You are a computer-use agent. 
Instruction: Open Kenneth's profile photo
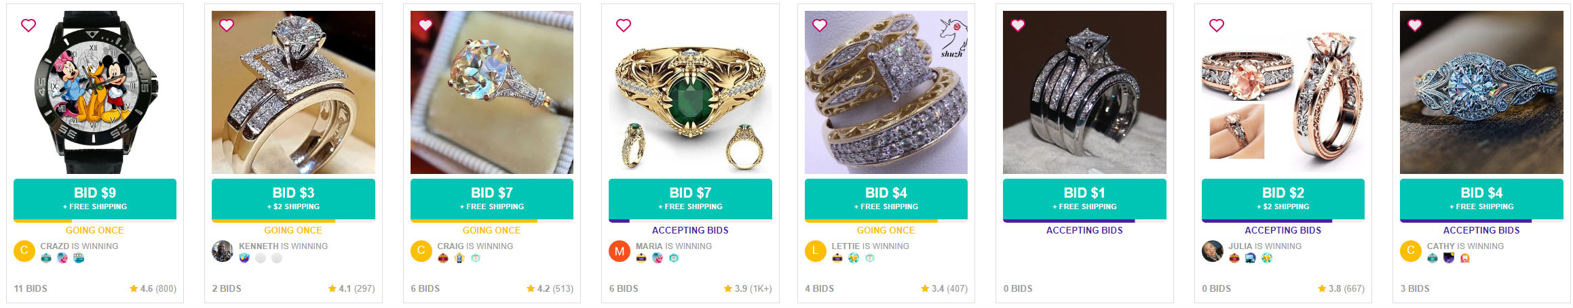(223, 251)
